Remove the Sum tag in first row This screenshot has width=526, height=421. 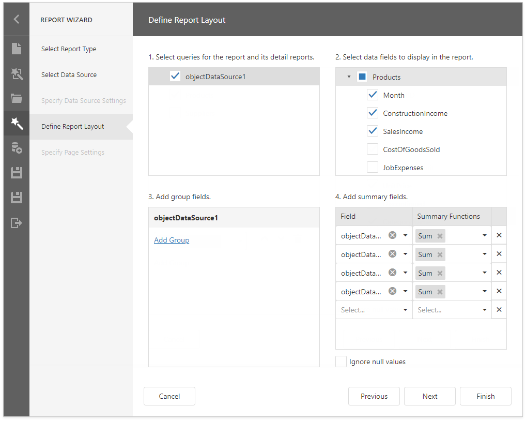click(x=440, y=236)
